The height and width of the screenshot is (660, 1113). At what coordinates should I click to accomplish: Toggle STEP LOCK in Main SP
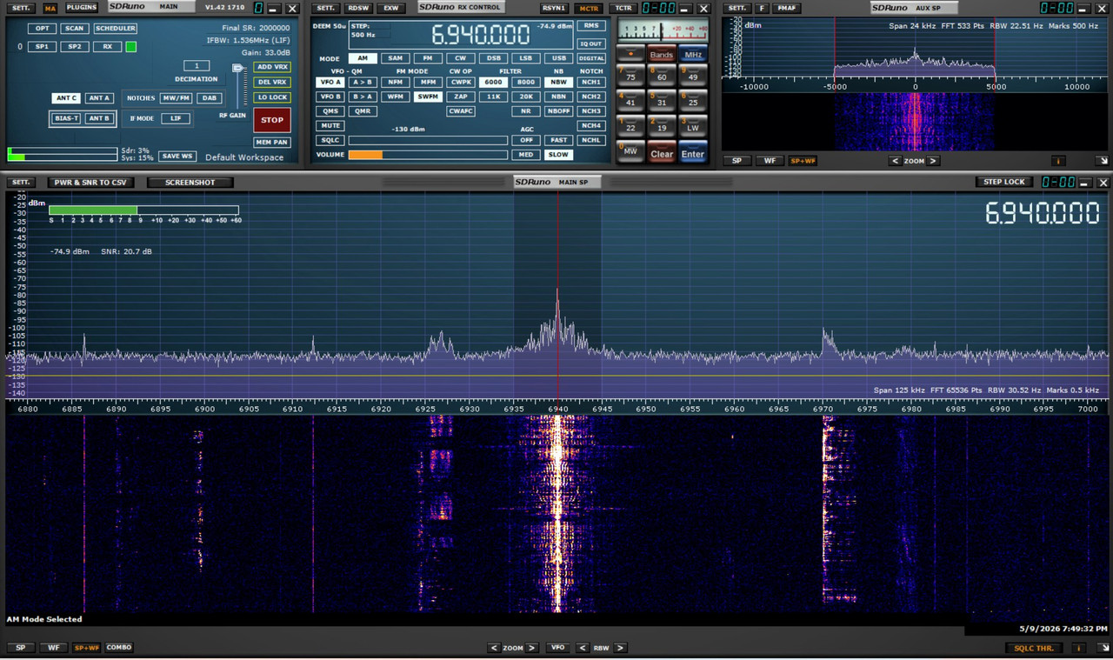pos(1004,183)
